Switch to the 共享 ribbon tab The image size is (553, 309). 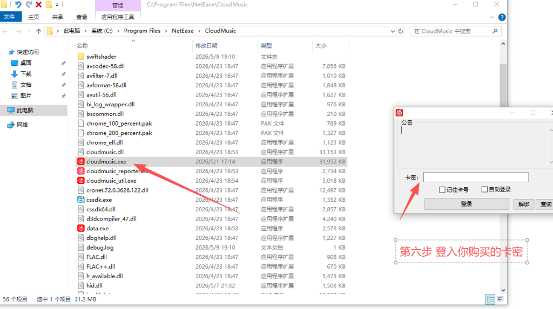pyautogui.click(x=57, y=17)
